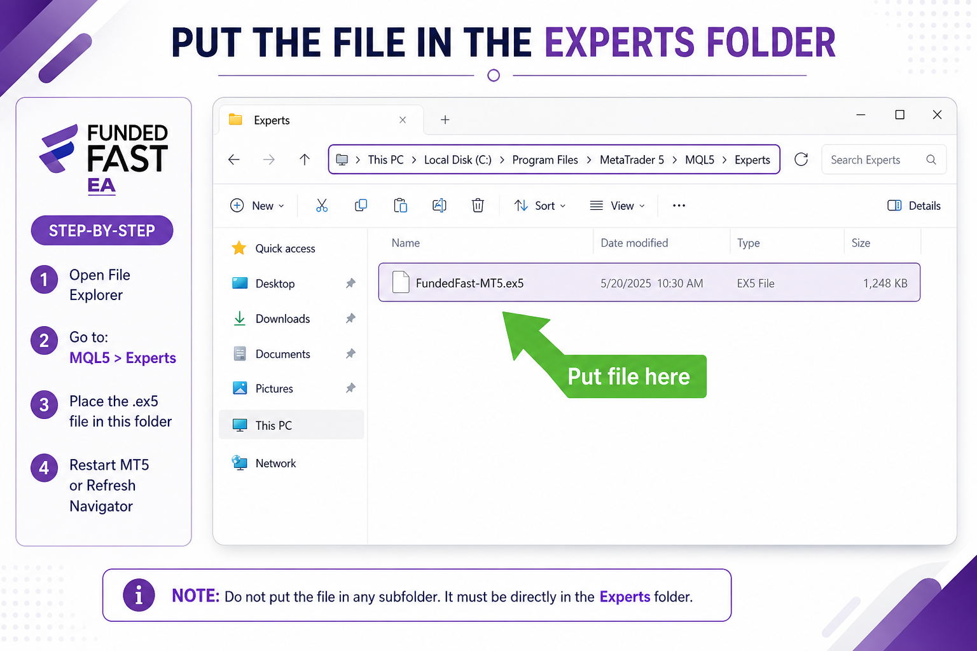Click the folder icon on Experts tab
The image size is (977, 651).
click(x=236, y=120)
